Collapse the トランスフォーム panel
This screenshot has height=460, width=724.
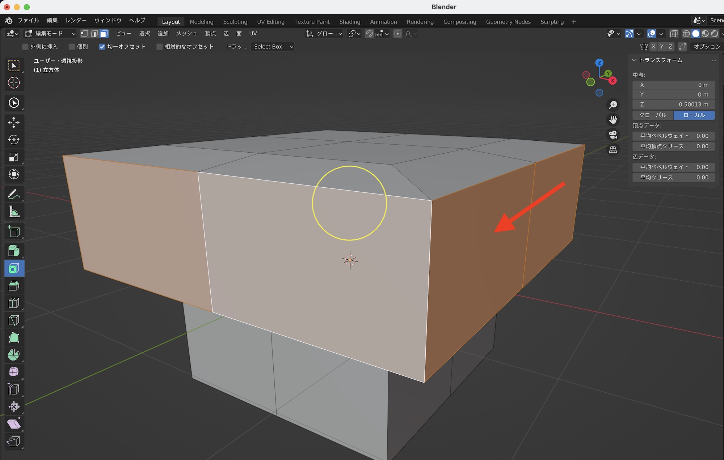click(x=634, y=60)
